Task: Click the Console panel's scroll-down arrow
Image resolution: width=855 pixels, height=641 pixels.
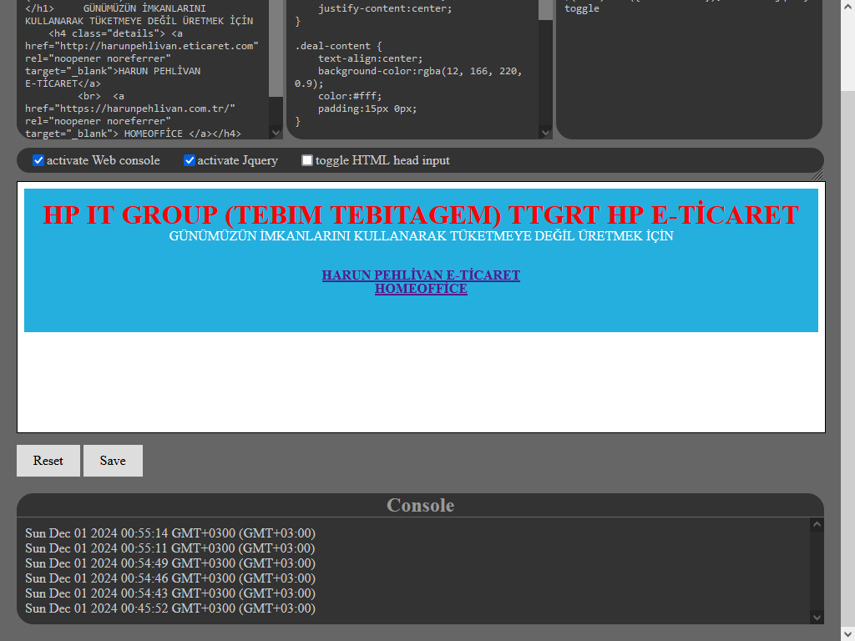Action: 817,617
